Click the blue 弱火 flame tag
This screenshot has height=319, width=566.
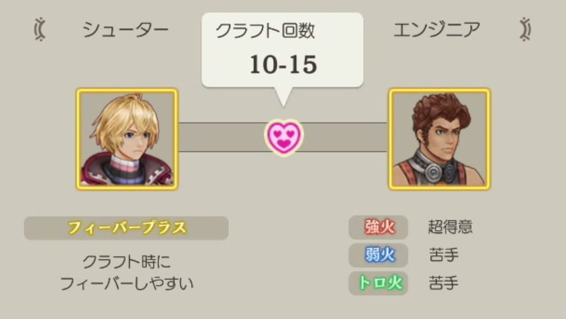click(x=379, y=255)
